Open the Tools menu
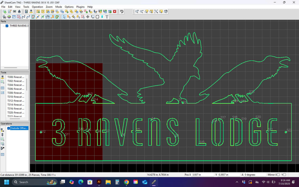The height and width of the screenshot is (187, 299). tap(26, 7)
